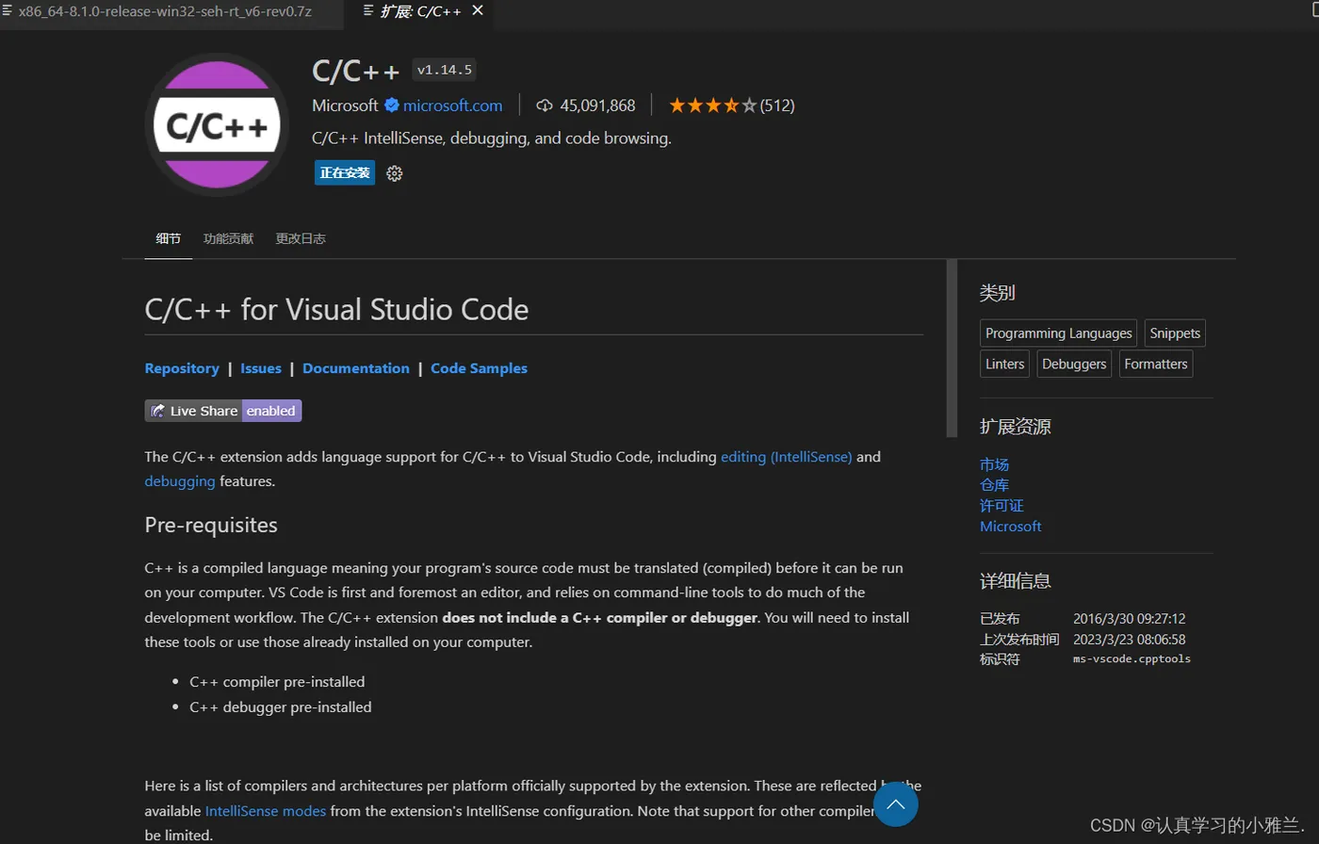Open the Code Samples link
This screenshot has height=844, width=1319.
(x=479, y=368)
